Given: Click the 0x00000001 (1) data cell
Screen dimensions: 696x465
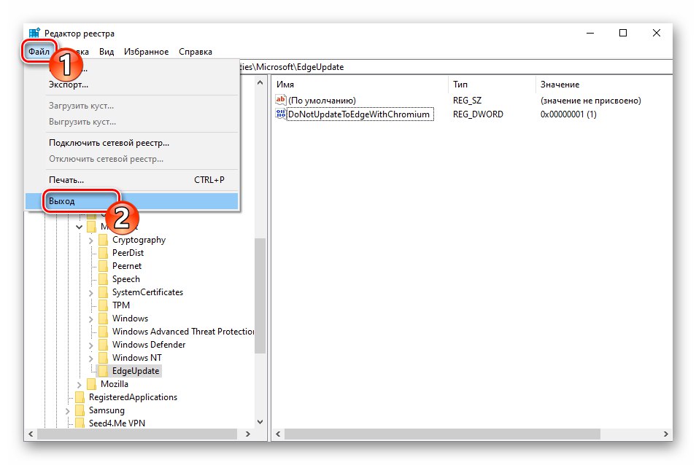Looking at the screenshot, I should tap(568, 114).
